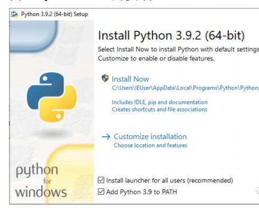Click the Python logo in the side banner

tap(51, 97)
